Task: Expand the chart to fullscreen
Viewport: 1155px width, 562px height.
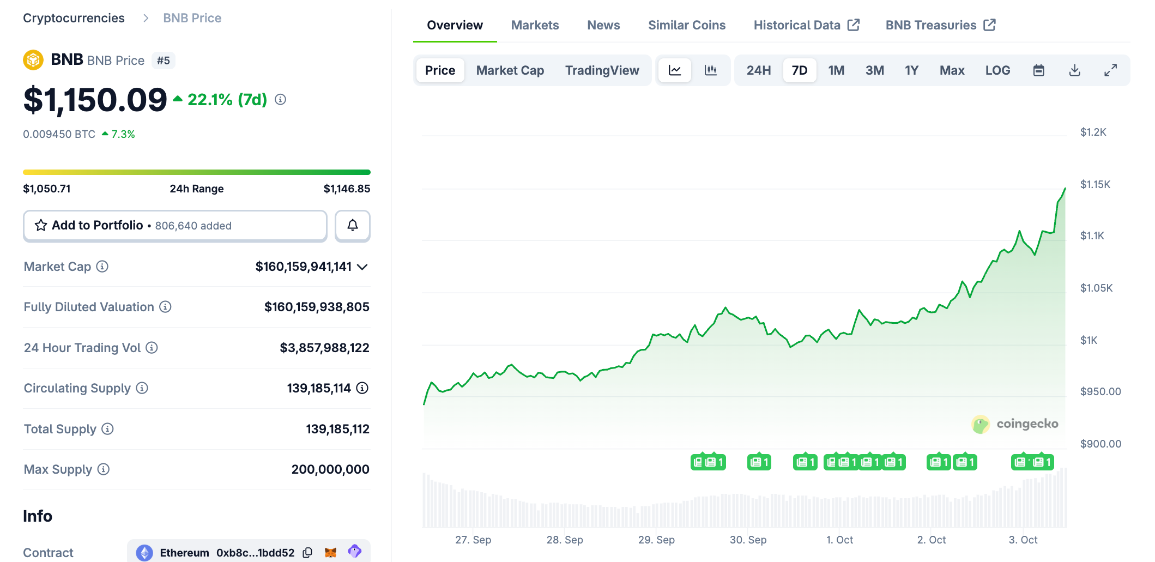Action: click(x=1110, y=70)
